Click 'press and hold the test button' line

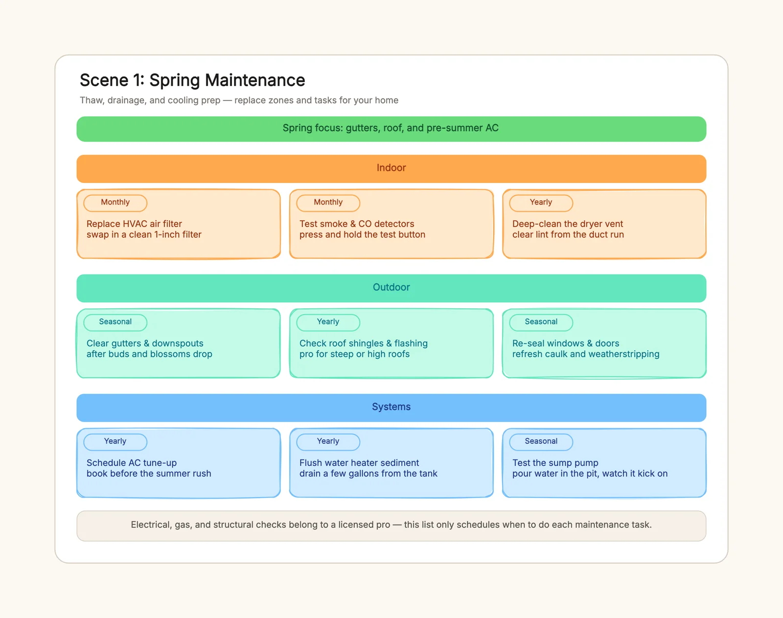[x=362, y=234]
